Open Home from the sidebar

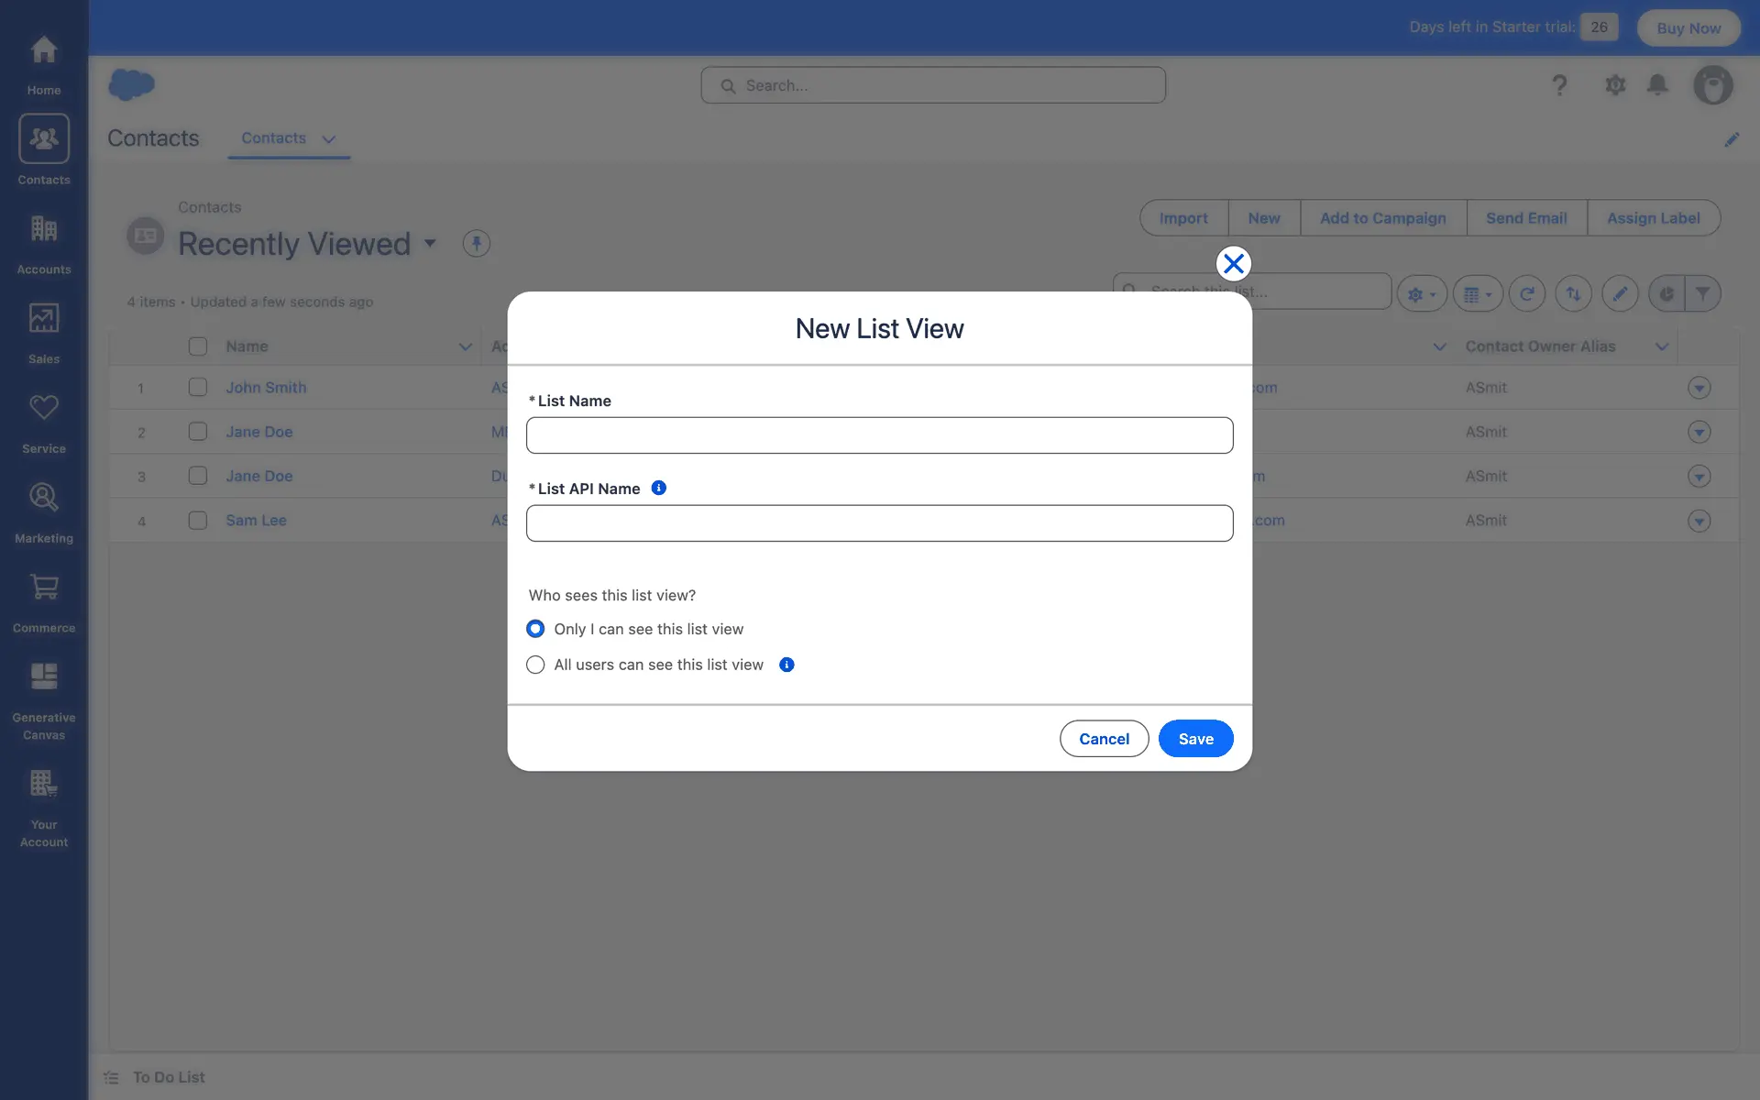43,62
